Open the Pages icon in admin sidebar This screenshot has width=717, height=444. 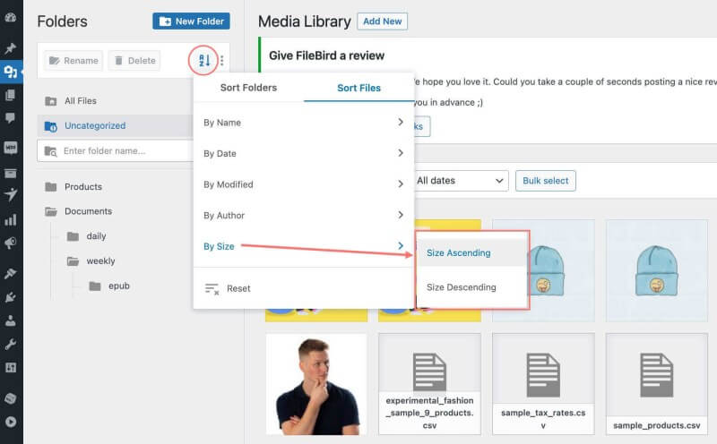[x=11, y=95]
